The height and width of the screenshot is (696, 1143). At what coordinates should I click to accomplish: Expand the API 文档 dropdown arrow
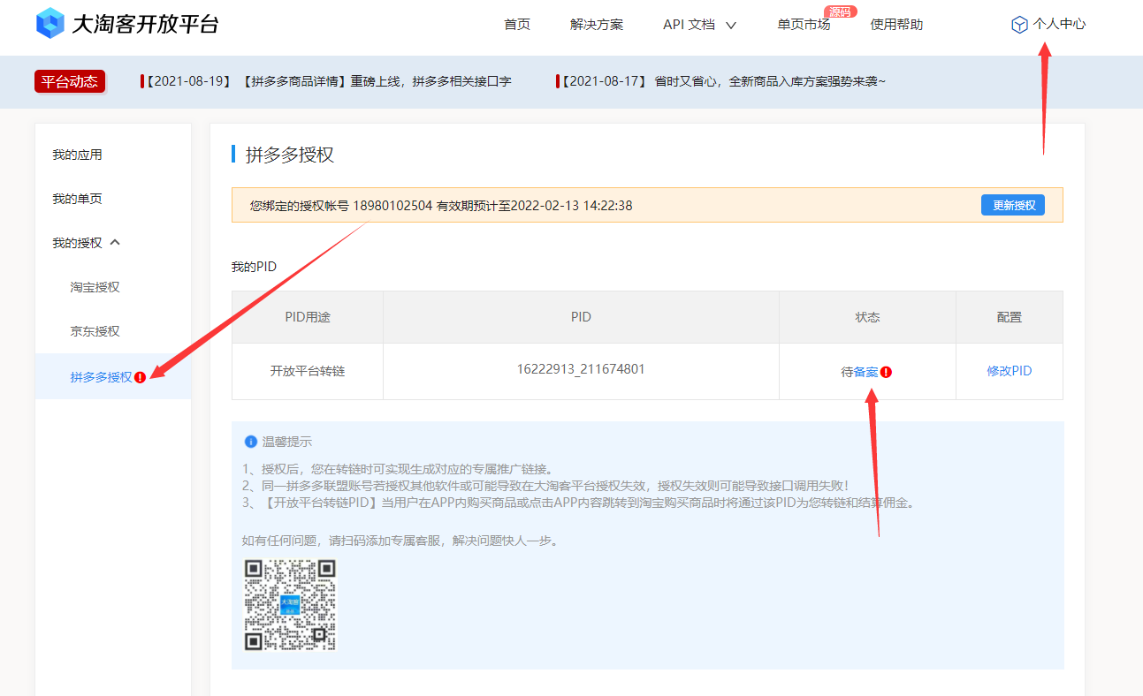731,26
